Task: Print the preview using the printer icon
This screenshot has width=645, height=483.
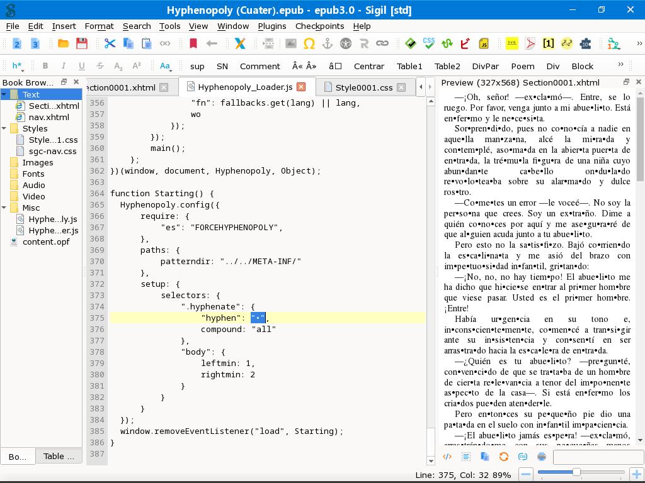Action: point(541,457)
